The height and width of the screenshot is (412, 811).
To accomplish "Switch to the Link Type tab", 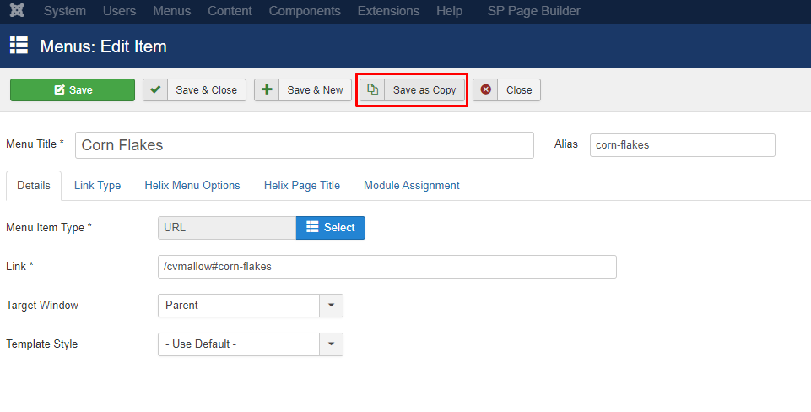I will coord(97,185).
